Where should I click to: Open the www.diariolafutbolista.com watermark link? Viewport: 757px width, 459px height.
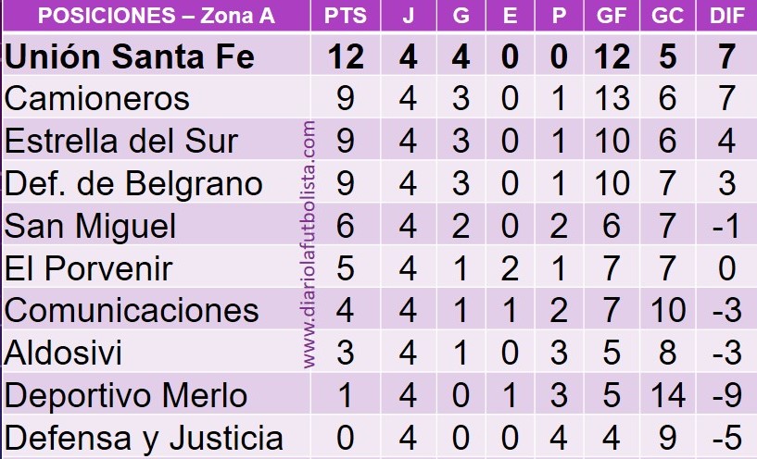(309, 244)
